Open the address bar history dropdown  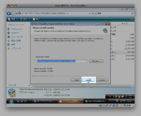pos(89,14)
